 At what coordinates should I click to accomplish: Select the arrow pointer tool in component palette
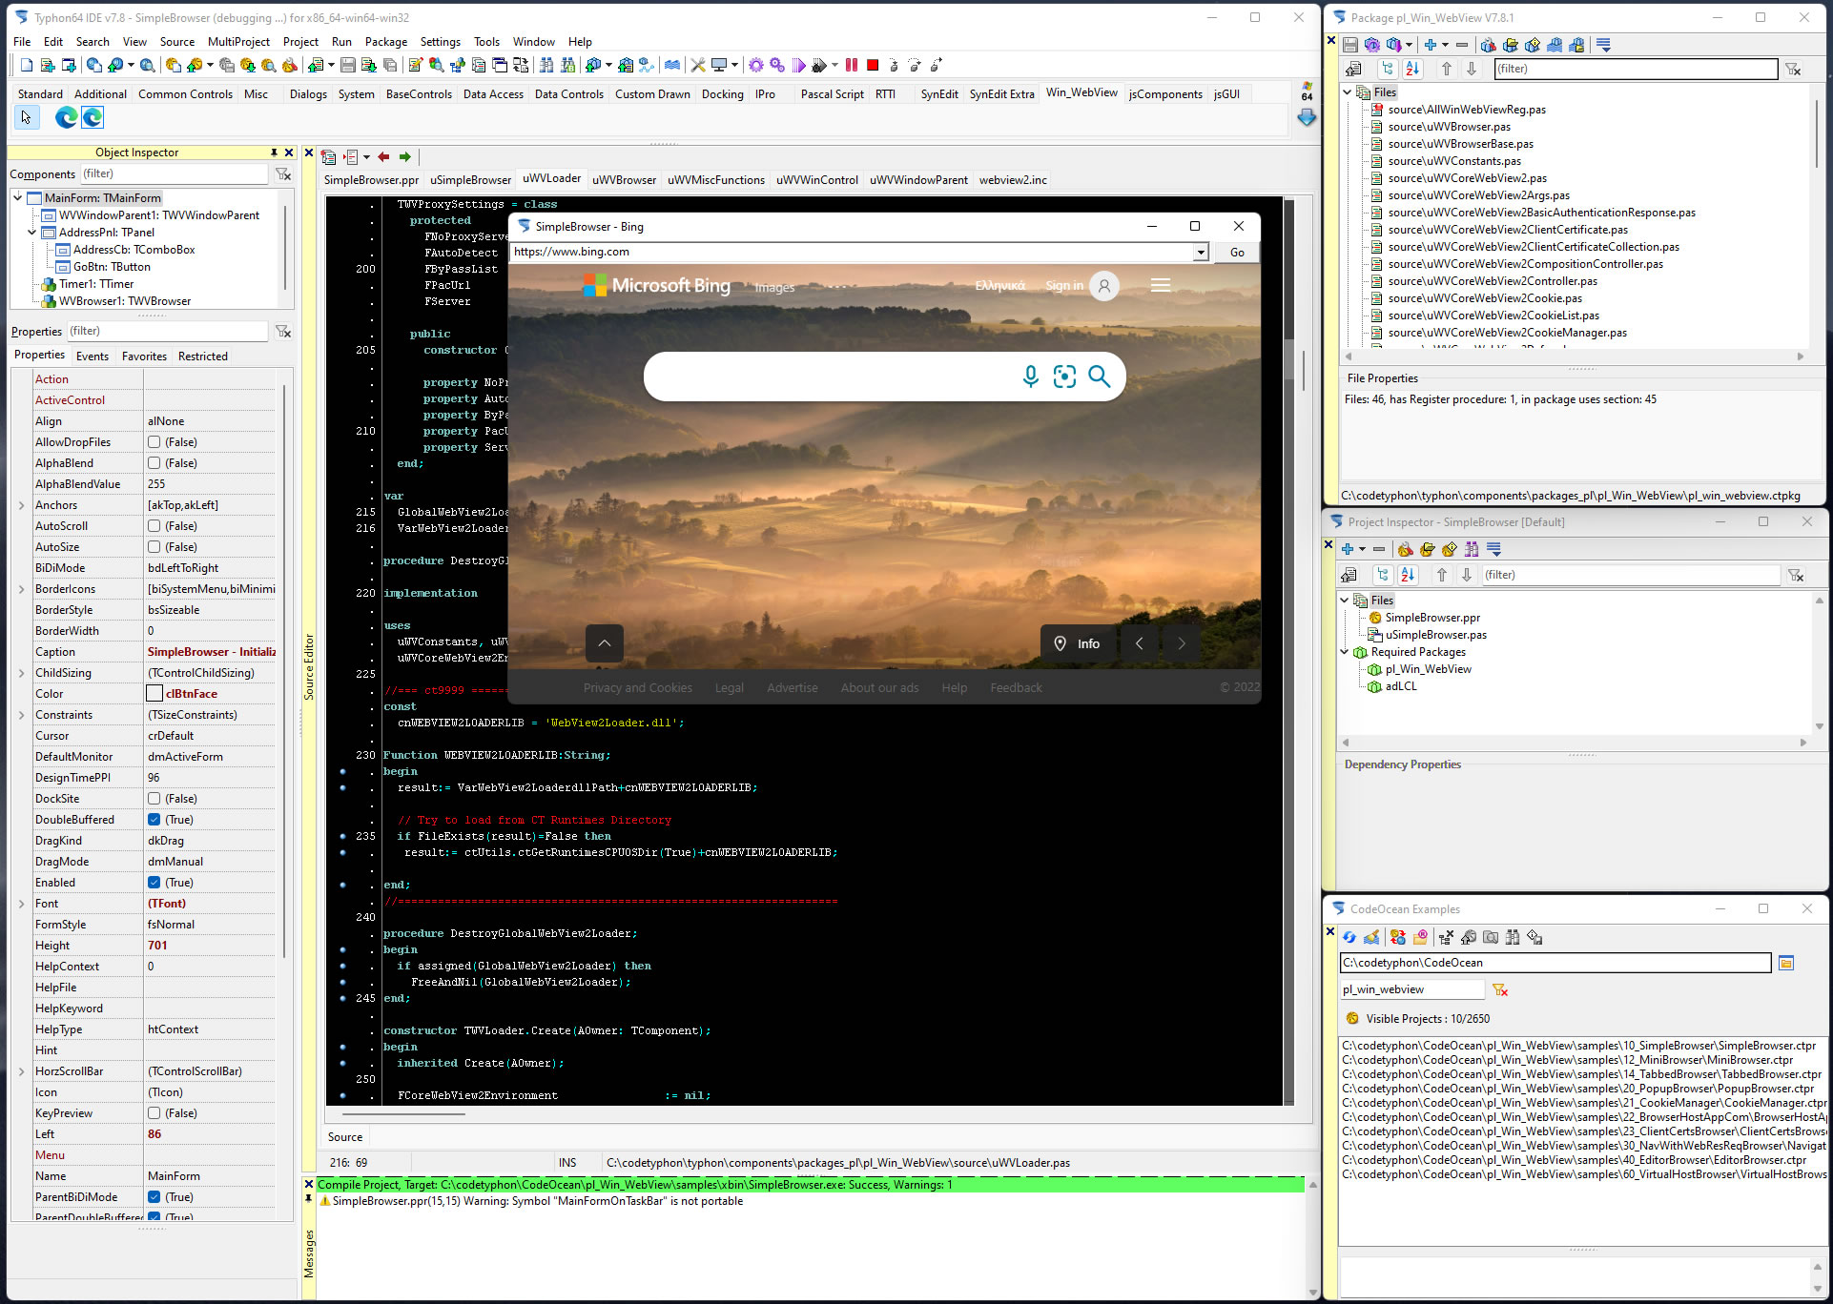click(26, 117)
